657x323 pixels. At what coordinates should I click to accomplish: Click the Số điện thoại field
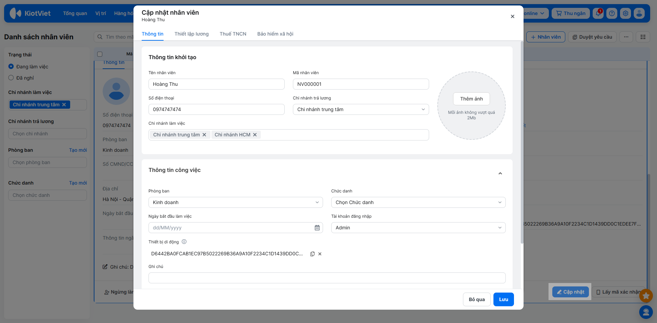click(216, 109)
